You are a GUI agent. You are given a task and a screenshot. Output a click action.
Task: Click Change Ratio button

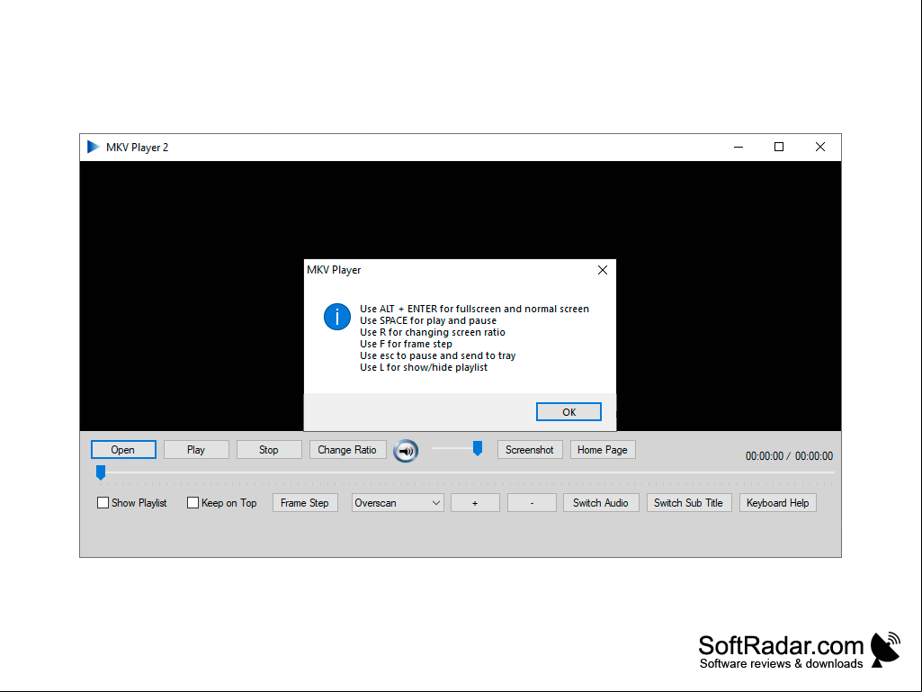tap(347, 450)
